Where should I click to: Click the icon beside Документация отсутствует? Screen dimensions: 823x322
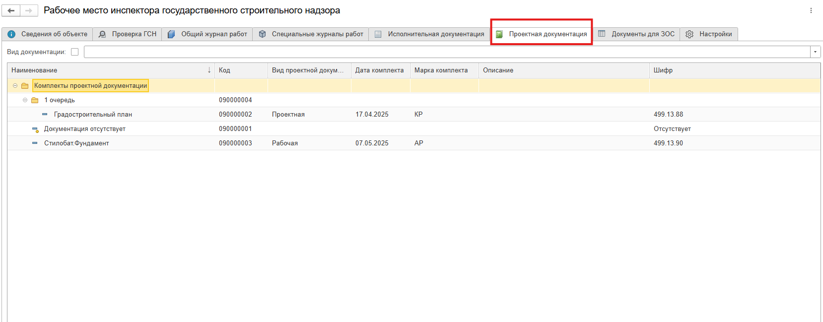pos(35,129)
